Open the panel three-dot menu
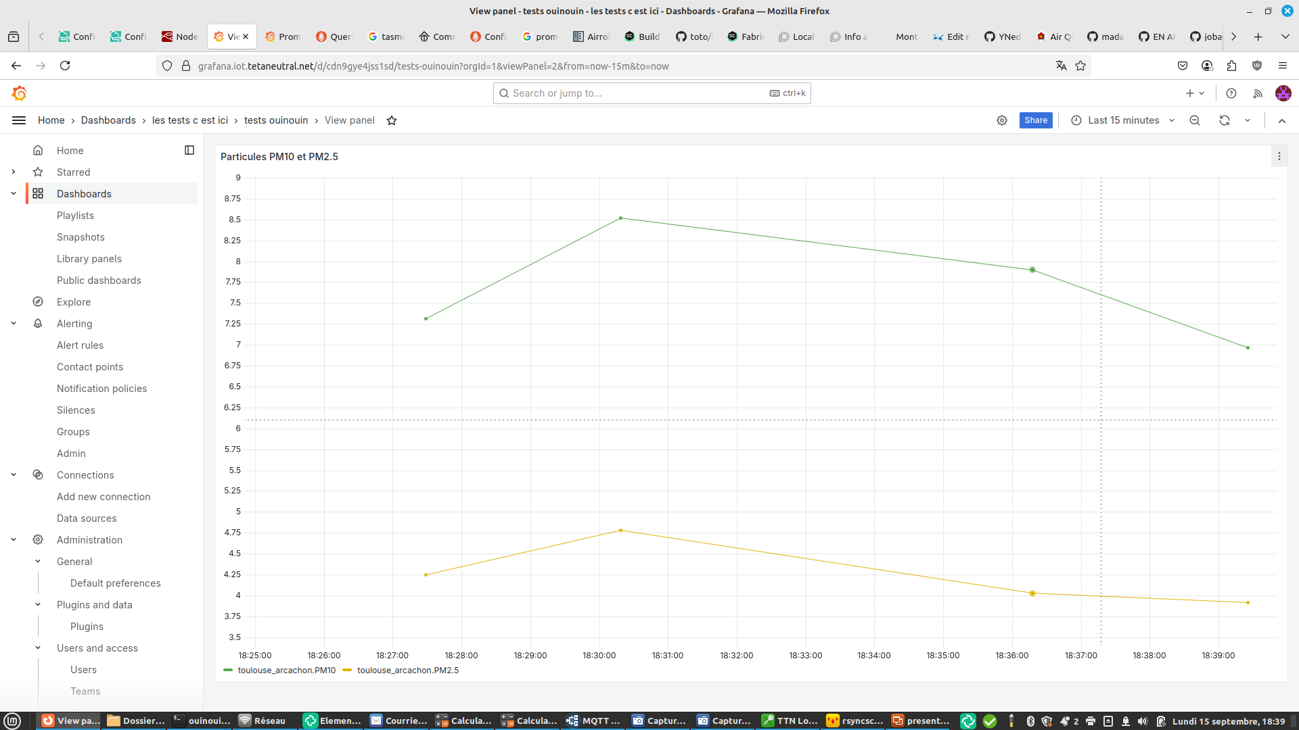 [1279, 156]
